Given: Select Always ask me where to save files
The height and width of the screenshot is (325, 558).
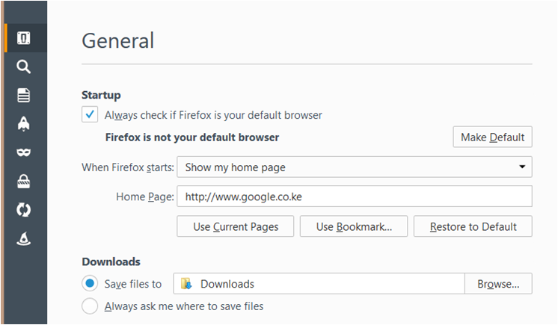Looking at the screenshot, I should [x=90, y=306].
